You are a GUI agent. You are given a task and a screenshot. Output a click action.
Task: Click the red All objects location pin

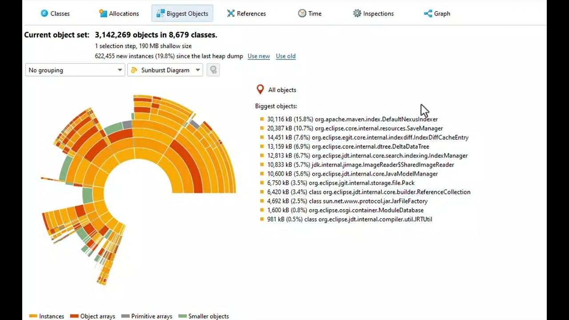tap(260, 90)
